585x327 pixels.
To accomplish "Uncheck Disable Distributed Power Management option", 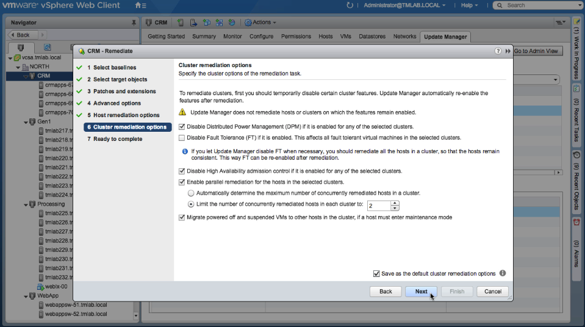I will (x=182, y=126).
